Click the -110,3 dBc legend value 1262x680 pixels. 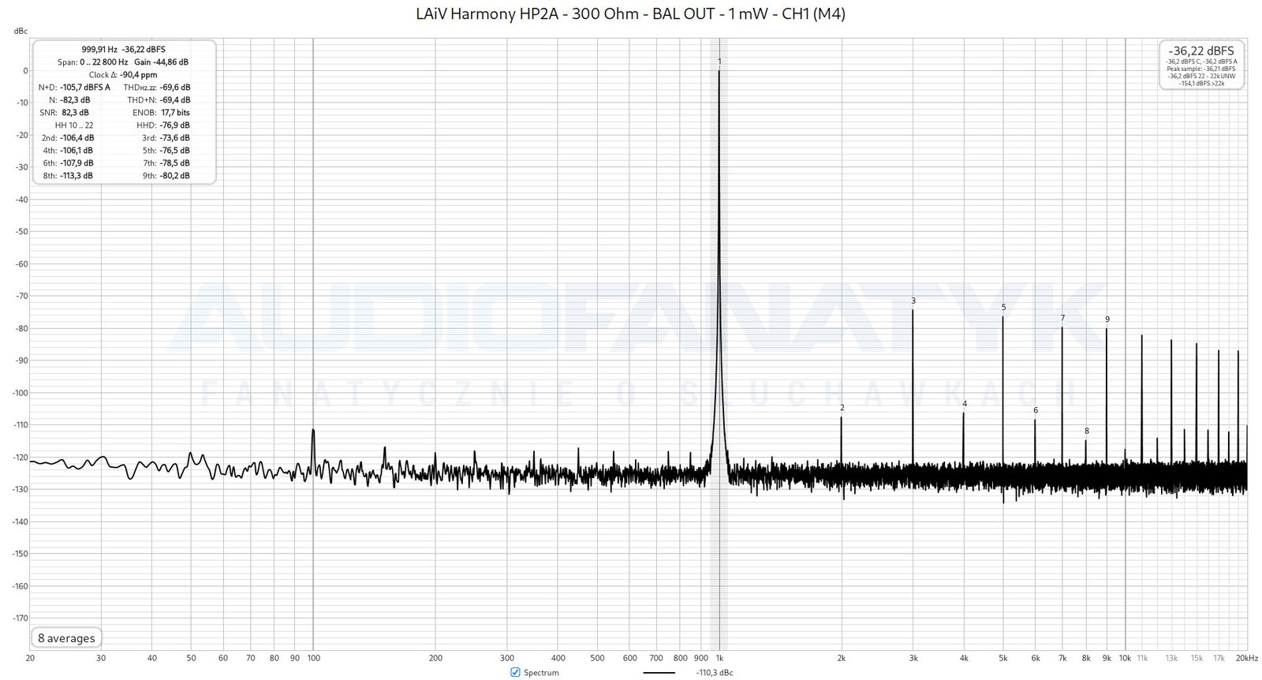coord(714,673)
